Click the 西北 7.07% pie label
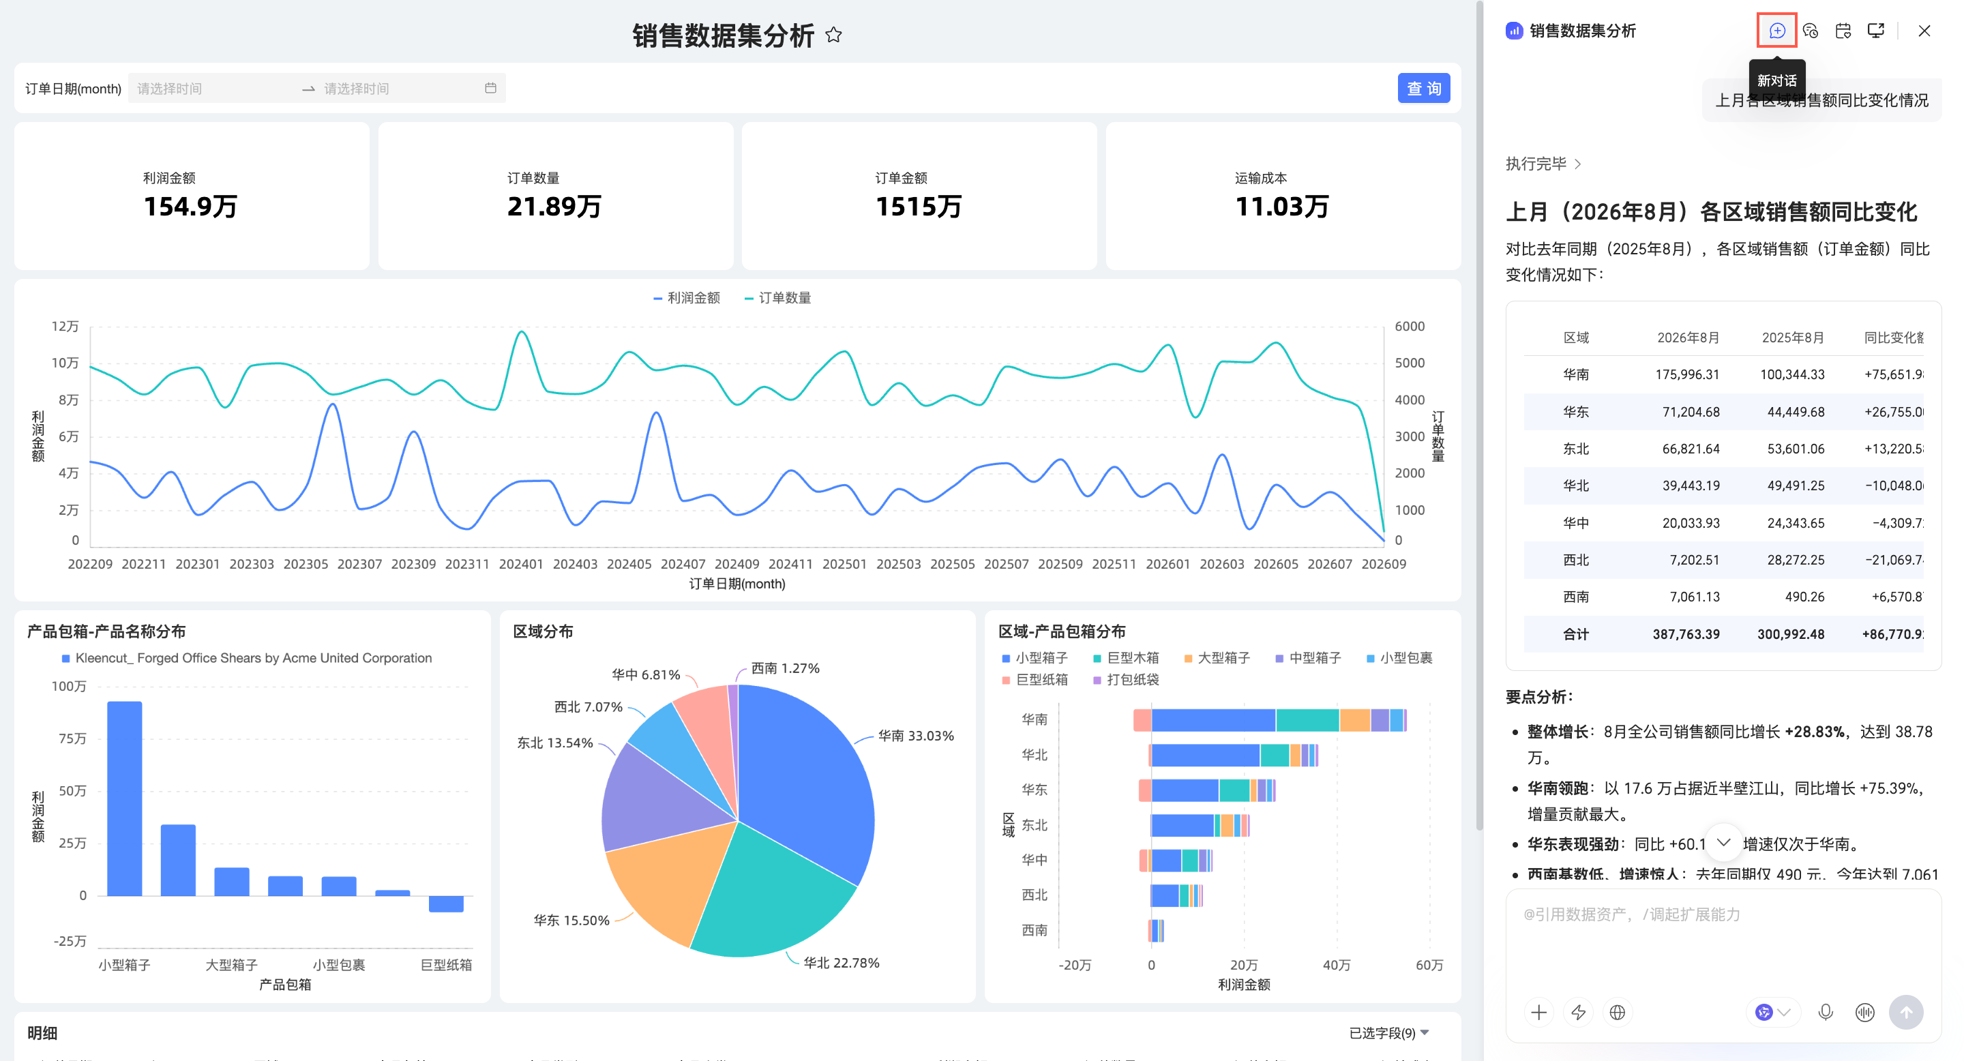 coord(588,706)
